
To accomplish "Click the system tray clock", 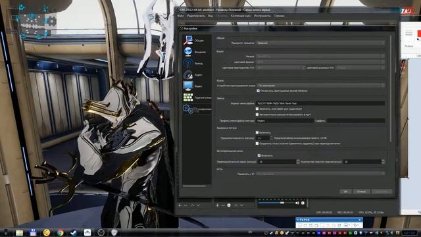I will (410, 233).
